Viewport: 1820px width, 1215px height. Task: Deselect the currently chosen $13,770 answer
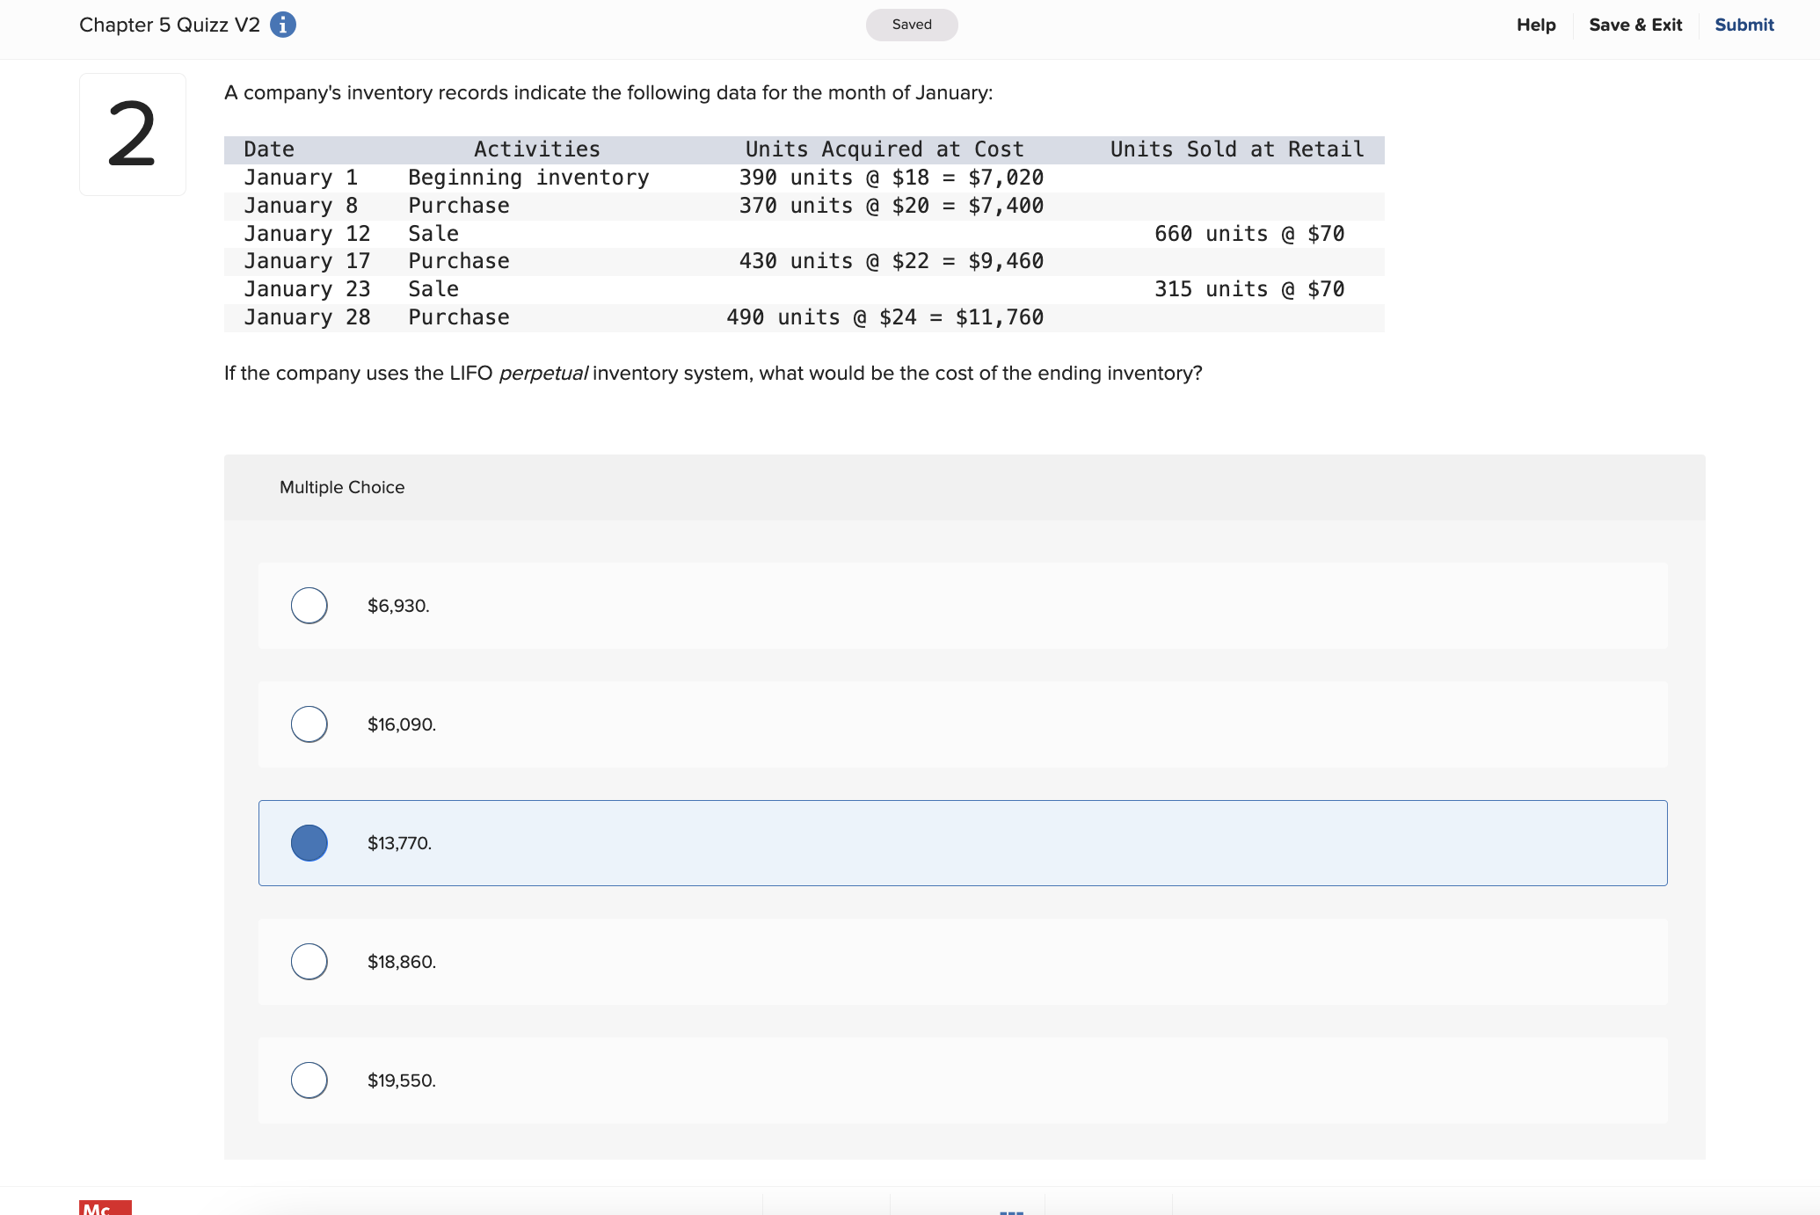[x=309, y=842]
